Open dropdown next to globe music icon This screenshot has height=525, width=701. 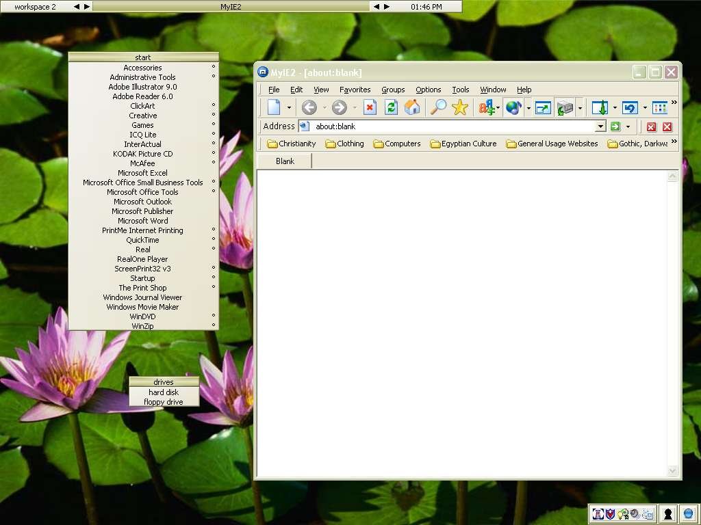coord(528,108)
